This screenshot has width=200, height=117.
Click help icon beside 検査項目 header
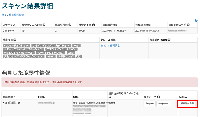[15, 40]
